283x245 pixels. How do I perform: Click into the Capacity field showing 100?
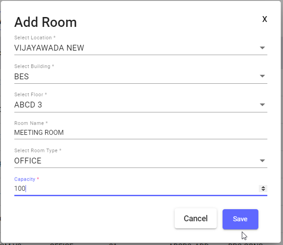point(134,189)
